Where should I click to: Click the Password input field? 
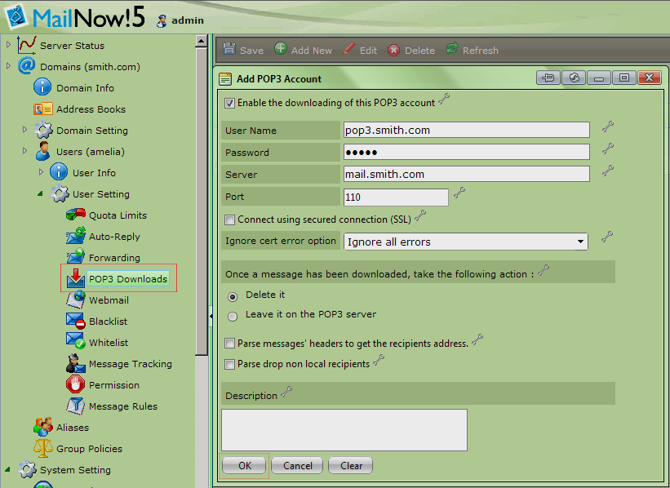pyautogui.click(x=467, y=152)
